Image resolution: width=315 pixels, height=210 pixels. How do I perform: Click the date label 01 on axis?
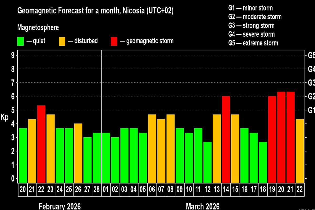point(106,190)
